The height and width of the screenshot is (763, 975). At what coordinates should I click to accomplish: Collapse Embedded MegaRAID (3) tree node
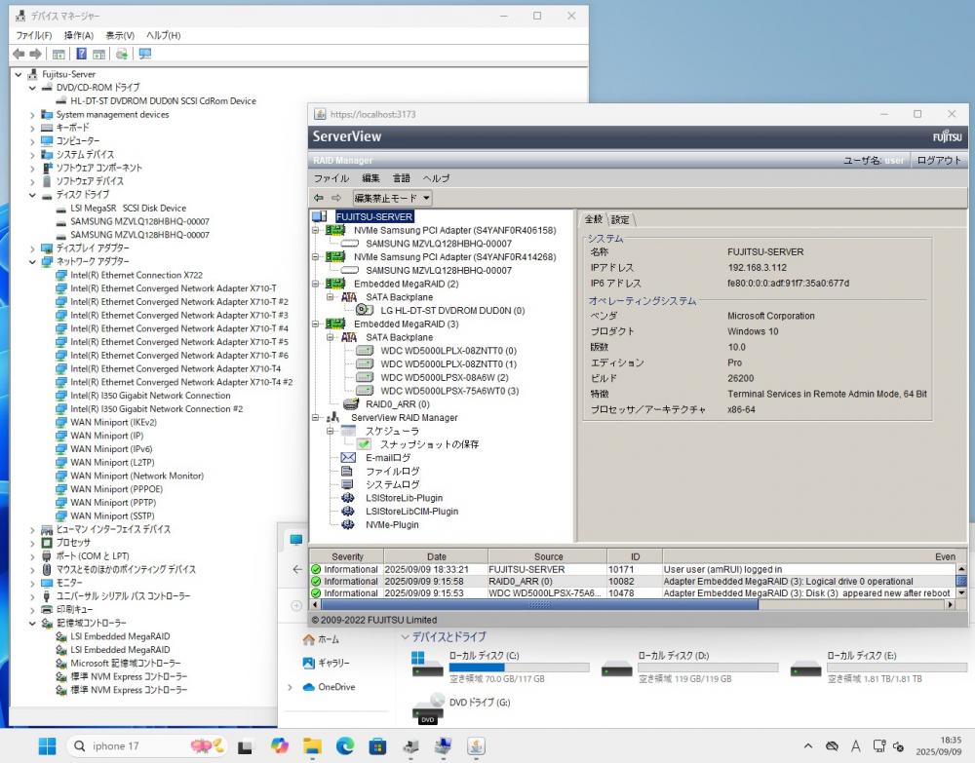[x=316, y=324]
